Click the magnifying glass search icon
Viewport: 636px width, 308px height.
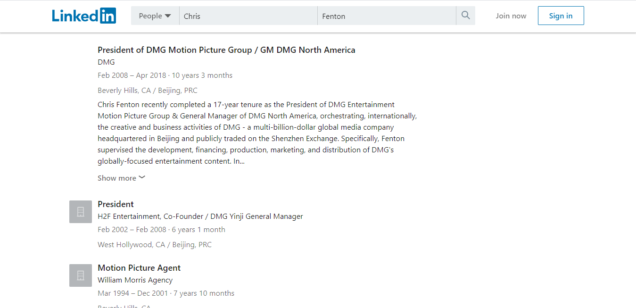pyautogui.click(x=466, y=16)
